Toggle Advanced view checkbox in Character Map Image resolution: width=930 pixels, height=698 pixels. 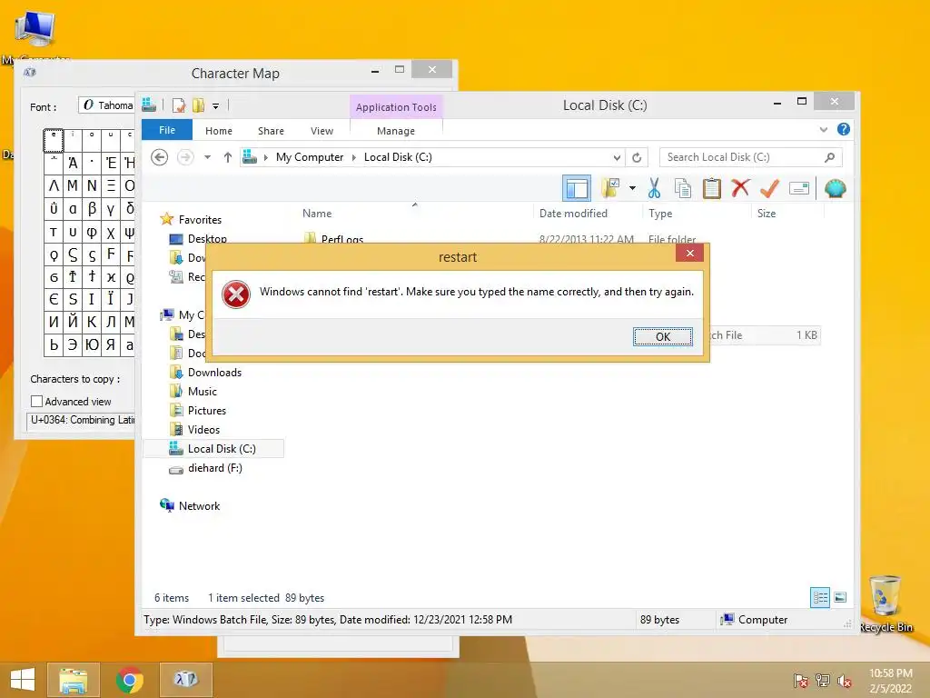click(36, 402)
